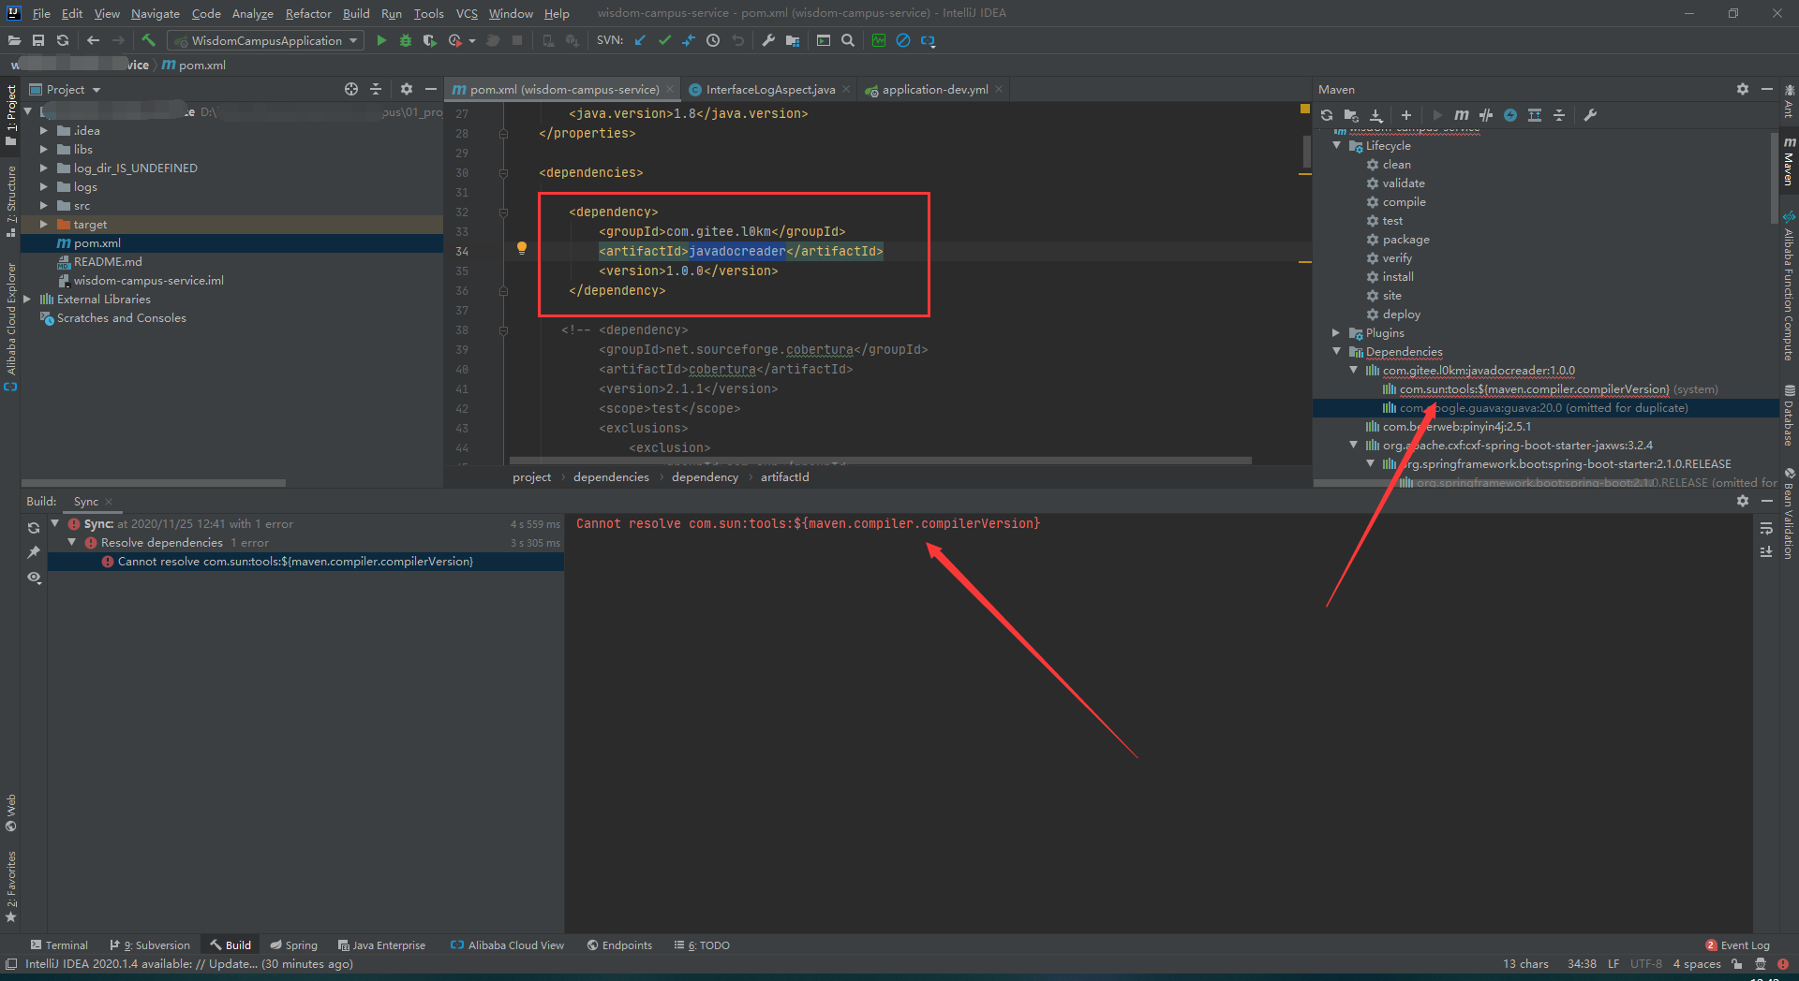Expand the target folder
This screenshot has width=1799, height=981.
(x=43, y=224)
